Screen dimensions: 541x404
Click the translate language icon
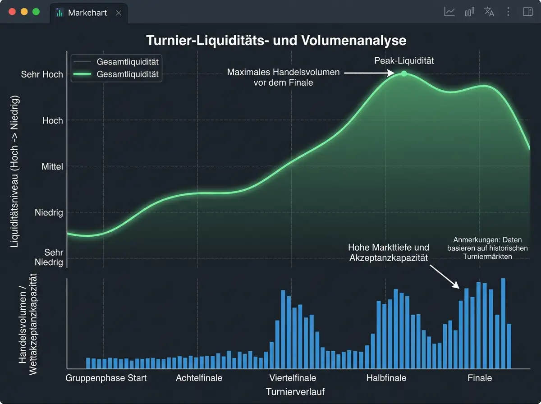489,12
